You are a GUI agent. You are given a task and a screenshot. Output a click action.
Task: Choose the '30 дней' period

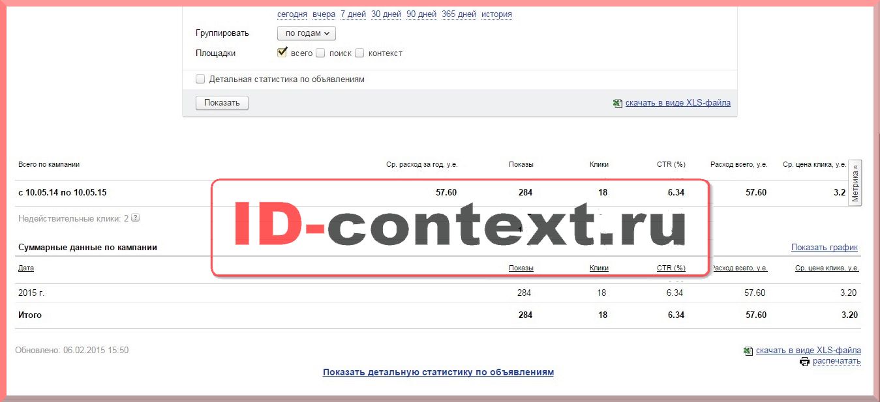pos(386,14)
